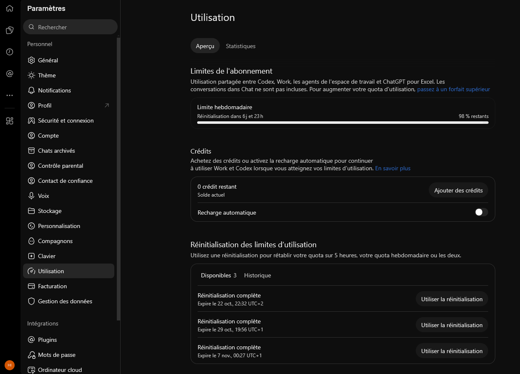Open the Personnalisation settings page
The width and height of the screenshot is (520, 374).
pos(69,226)
